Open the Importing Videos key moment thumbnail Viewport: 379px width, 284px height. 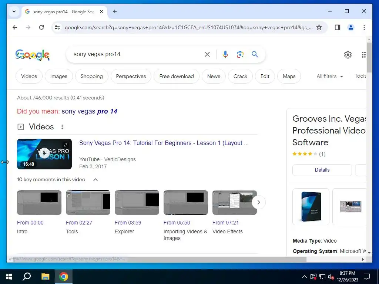click(x=186, y=202)
